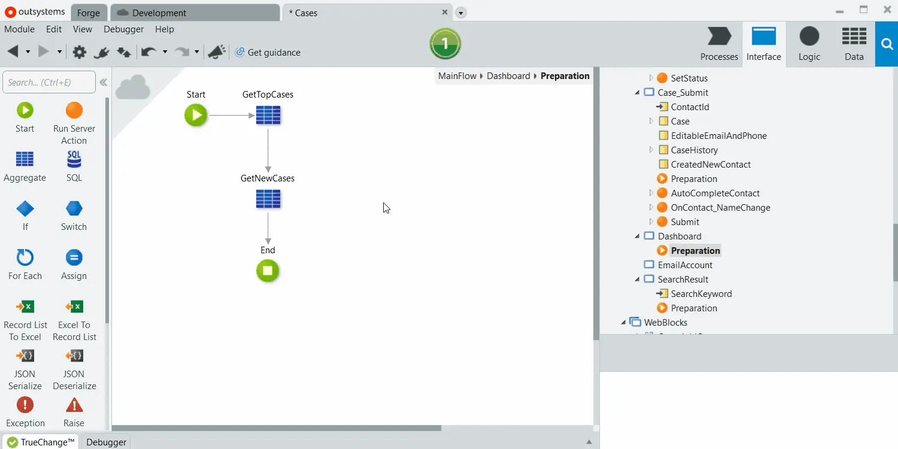Select the Run Server Action tool
This screenshot has width=898, height=449.
pos(74,123)
